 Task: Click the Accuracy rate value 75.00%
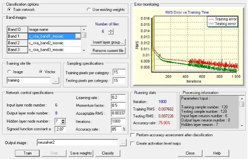point(164,123)
